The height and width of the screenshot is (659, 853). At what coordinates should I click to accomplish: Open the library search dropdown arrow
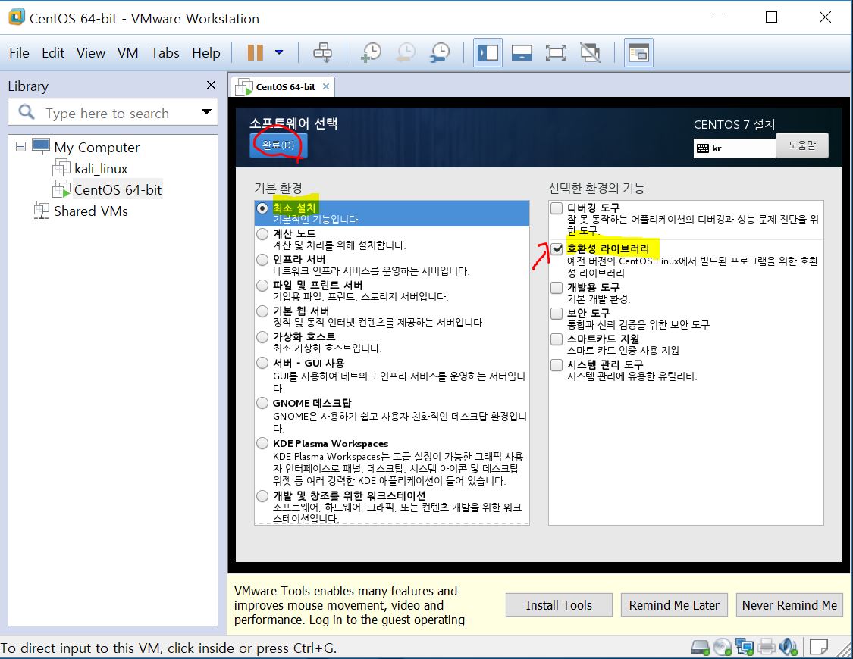206,112
